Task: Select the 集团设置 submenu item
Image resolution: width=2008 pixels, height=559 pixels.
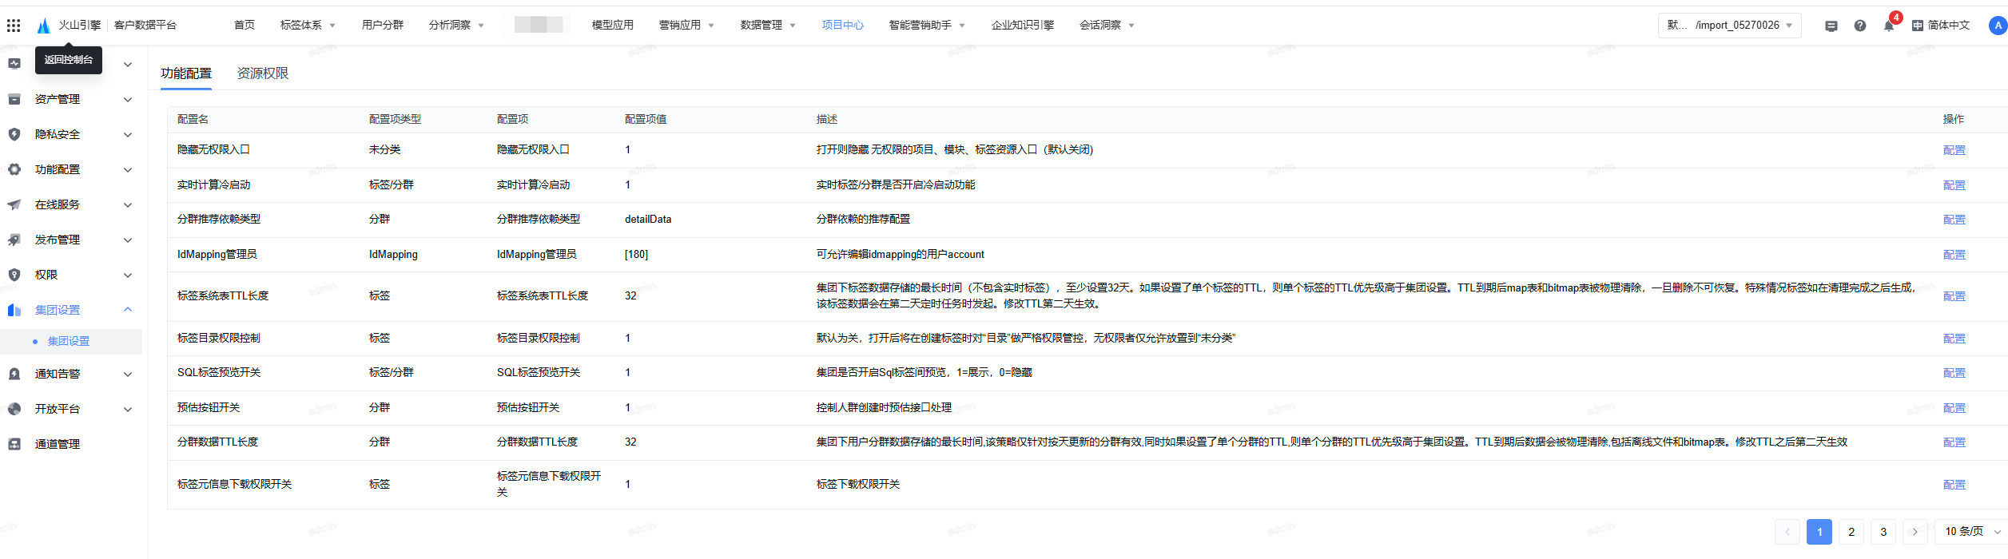Action: point(71,341)
